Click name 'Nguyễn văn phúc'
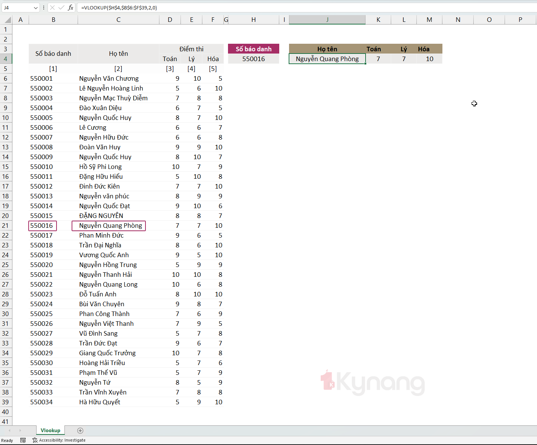 (104, 196)
